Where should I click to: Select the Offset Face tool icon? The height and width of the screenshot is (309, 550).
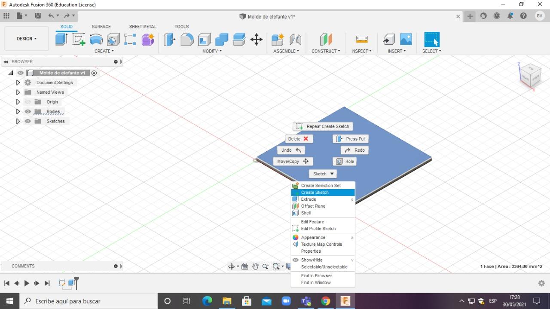(239, 40)
